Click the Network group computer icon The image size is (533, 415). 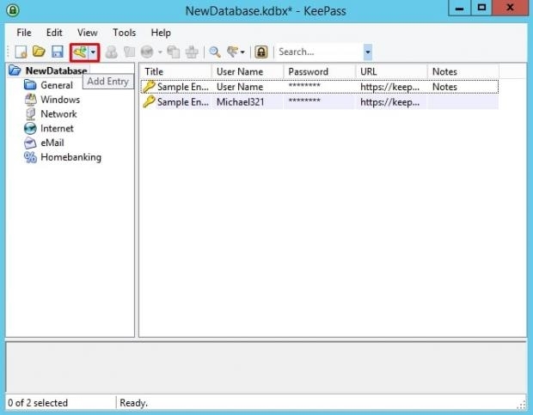tap(30, 114)
